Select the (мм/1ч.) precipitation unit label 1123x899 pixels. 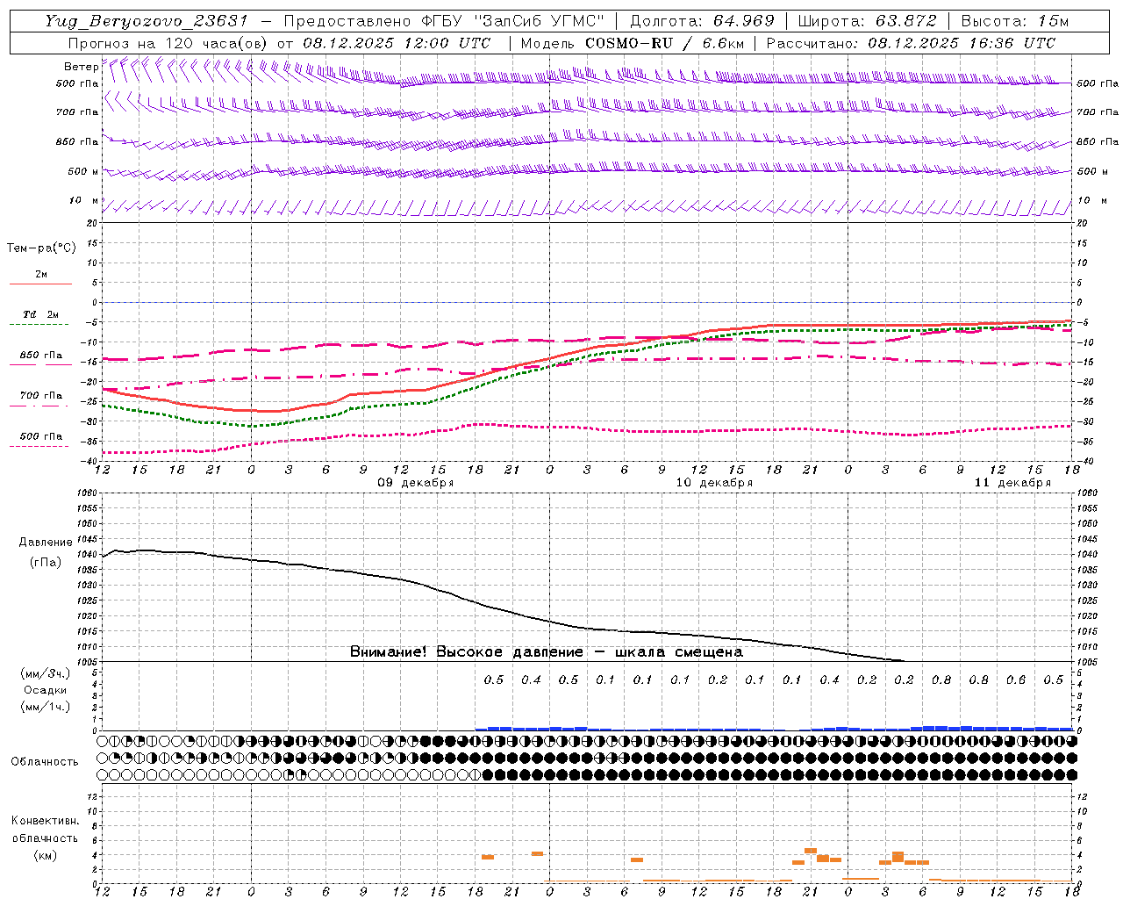pos(46,707)
